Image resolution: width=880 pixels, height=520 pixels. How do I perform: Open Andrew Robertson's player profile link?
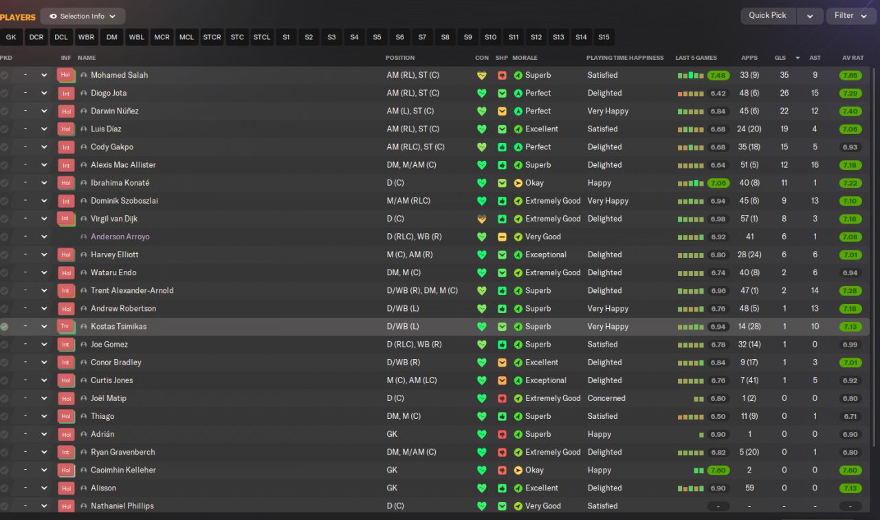[124, 308]
